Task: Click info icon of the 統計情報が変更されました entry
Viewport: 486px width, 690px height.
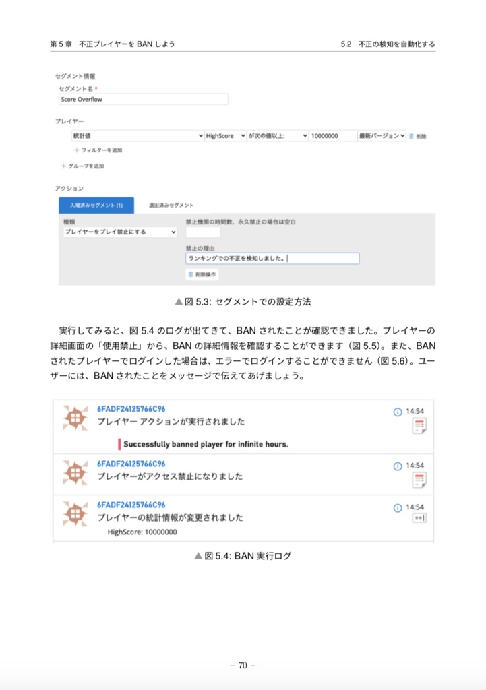Action: 398,508
